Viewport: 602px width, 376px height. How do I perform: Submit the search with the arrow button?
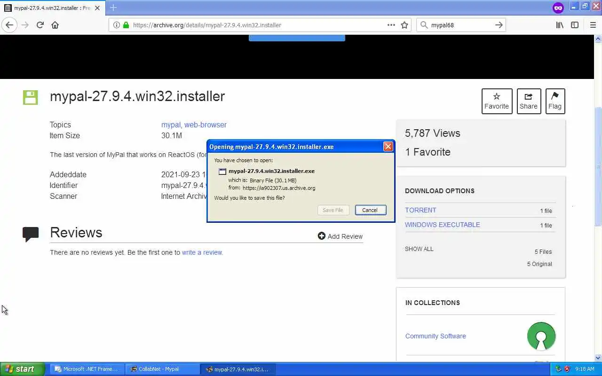click(499, 25)
